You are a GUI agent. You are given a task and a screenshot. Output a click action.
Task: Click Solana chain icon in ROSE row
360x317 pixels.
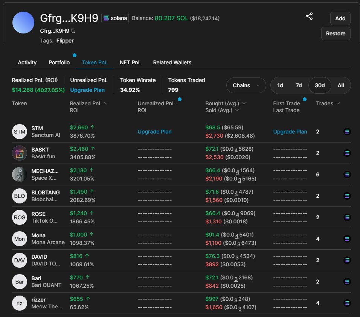[x=347, y=217]
